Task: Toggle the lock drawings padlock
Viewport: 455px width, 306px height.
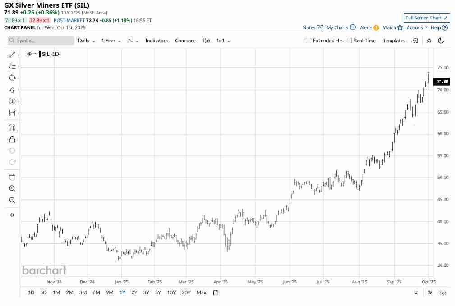Action: (x=12, y=139)
